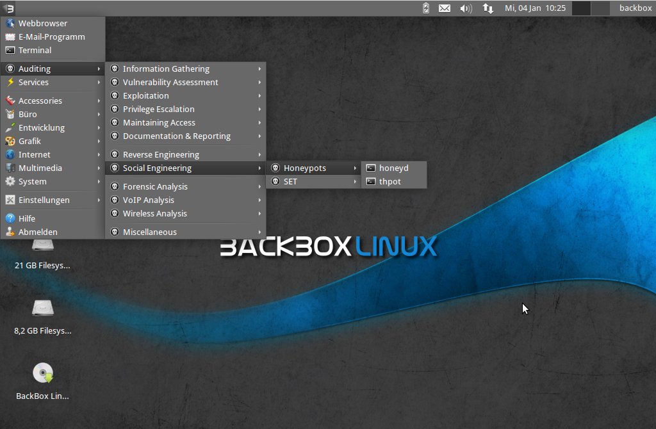656x429 pixels.
Task: Open Privilege Escalation menu entry
Action: click(186, 109)
